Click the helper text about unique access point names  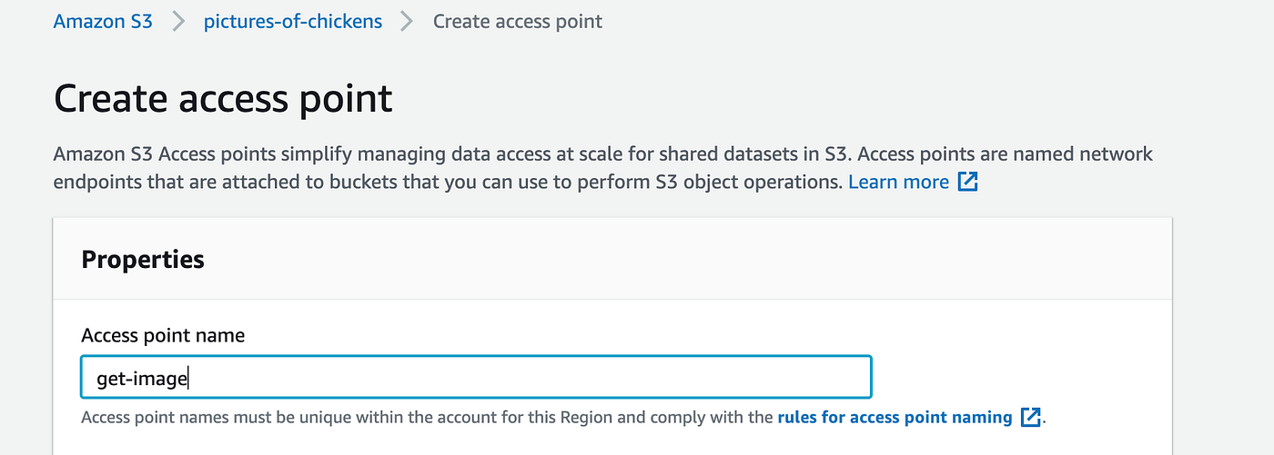pos(428,418)
